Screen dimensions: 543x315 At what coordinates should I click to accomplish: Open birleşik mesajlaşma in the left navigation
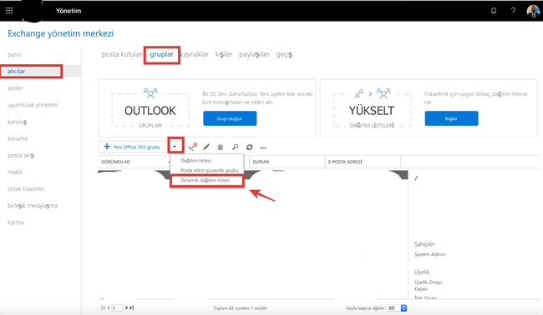click(x=33, y=206)
